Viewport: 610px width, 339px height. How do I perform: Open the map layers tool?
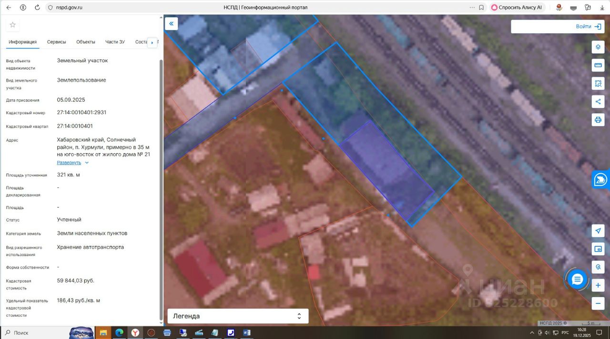point(598,47)
